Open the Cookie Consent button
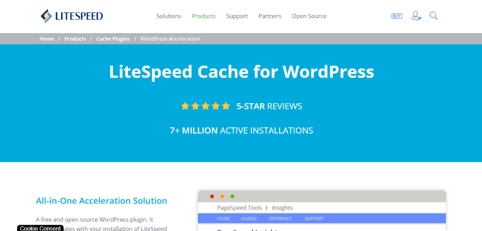 (x=40, y=228)
